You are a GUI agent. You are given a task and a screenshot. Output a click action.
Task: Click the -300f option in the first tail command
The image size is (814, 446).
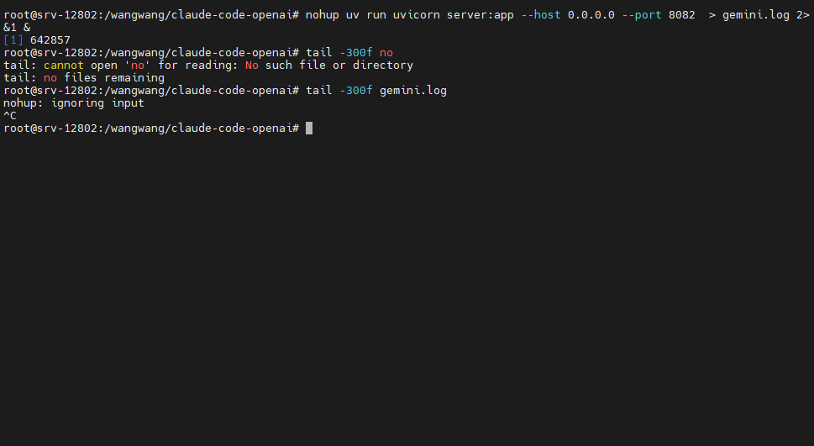(x=356, y=53)
